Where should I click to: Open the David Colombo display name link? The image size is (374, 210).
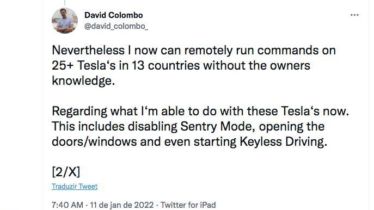pos(114,15)
